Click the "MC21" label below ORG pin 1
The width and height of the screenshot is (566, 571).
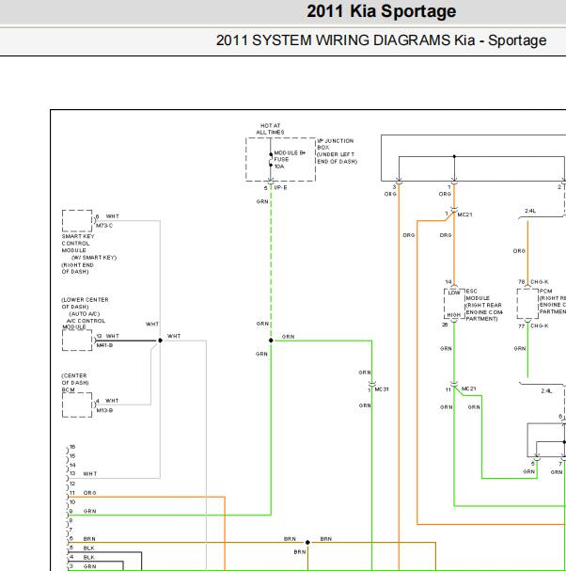[464, 214]
